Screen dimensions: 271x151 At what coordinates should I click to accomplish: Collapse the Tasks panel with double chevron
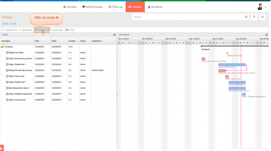click(x=114, y=35)
